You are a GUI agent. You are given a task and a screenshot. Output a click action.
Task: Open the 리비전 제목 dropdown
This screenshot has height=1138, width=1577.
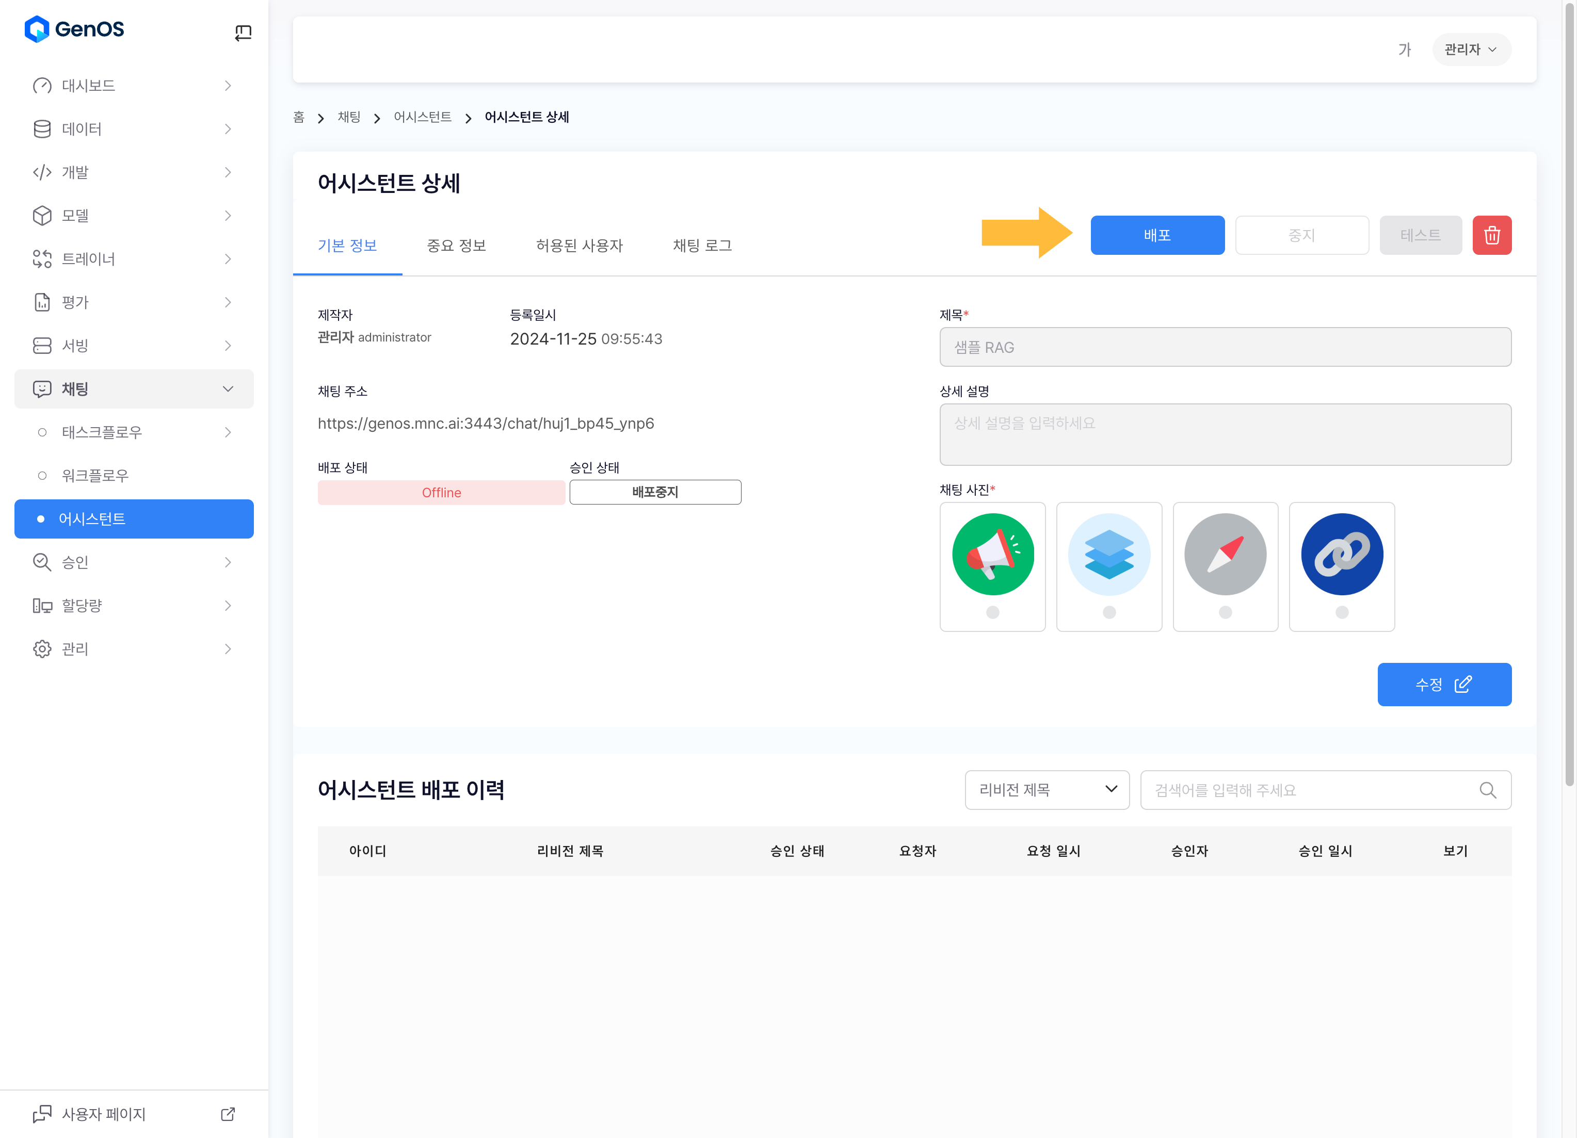(1047, 790)
